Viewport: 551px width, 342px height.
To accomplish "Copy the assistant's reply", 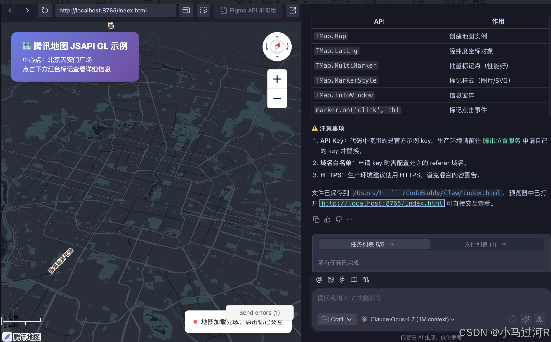I will click(316, 220).
